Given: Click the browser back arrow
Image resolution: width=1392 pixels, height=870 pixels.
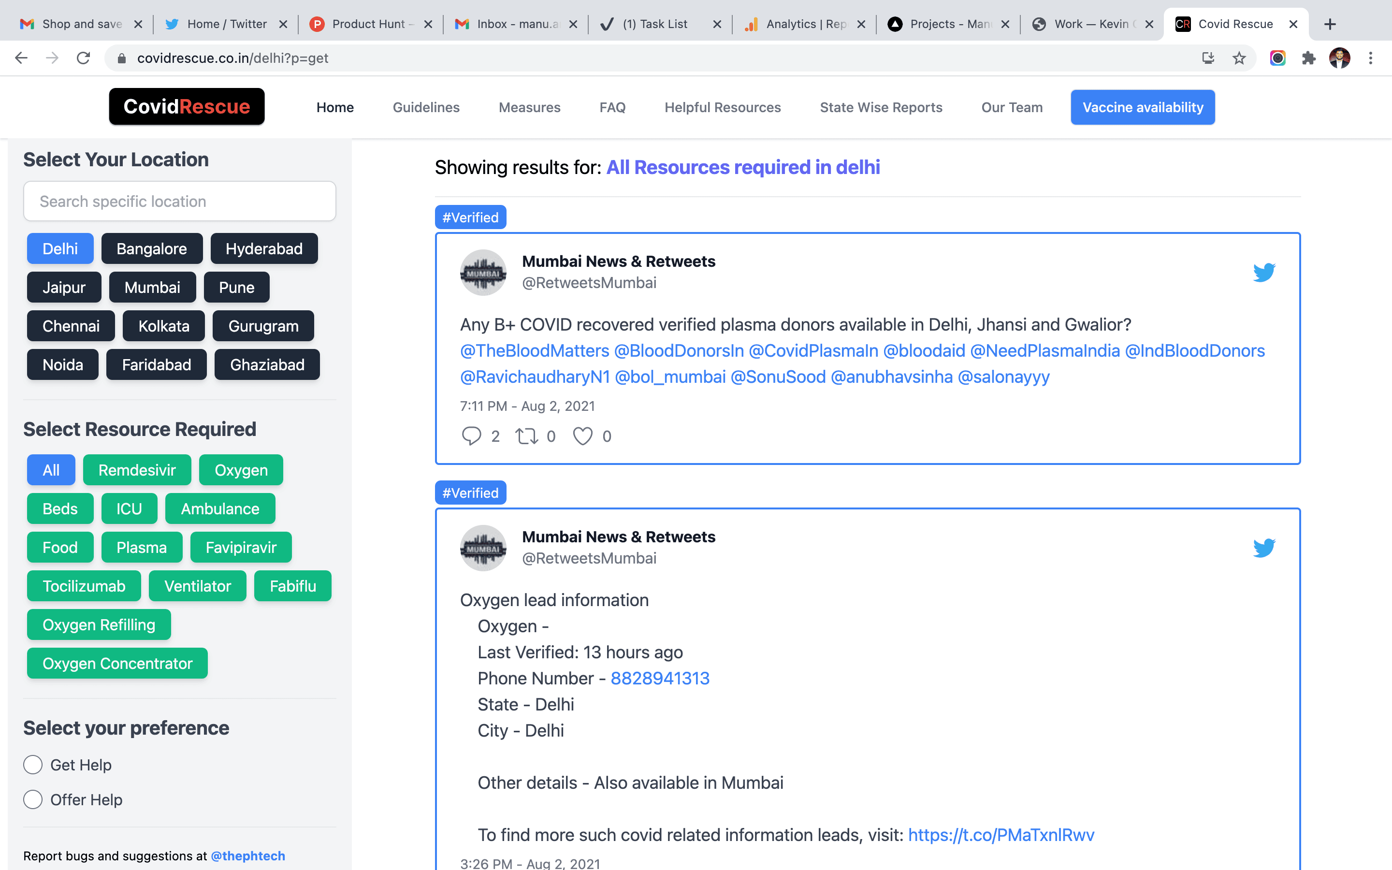Looking at the screenshot, I should (x=21, y=58).
